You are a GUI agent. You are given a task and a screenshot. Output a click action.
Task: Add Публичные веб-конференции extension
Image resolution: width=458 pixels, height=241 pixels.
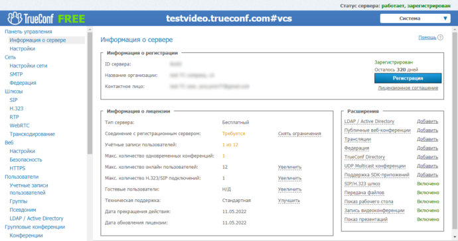click(x=427, y=130)
